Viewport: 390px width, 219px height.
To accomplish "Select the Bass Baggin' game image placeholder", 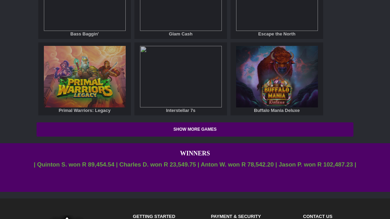I will pyautogui.click(x=85, y=15).
